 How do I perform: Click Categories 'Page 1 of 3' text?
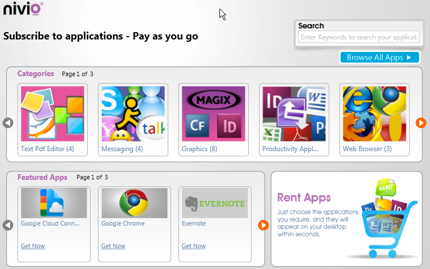point(78,74)
